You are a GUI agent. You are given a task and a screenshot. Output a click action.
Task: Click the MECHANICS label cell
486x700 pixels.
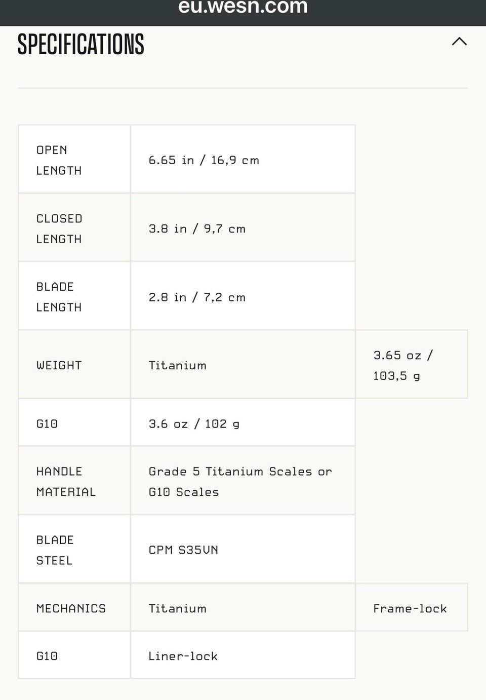pos(74,607)
